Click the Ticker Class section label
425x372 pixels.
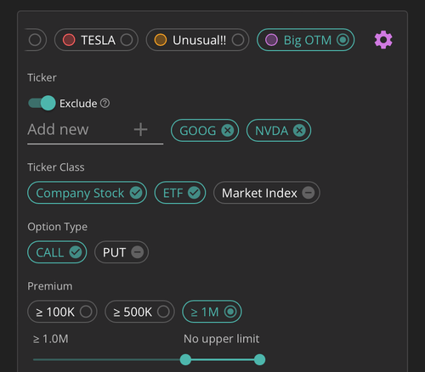point(56,167)
